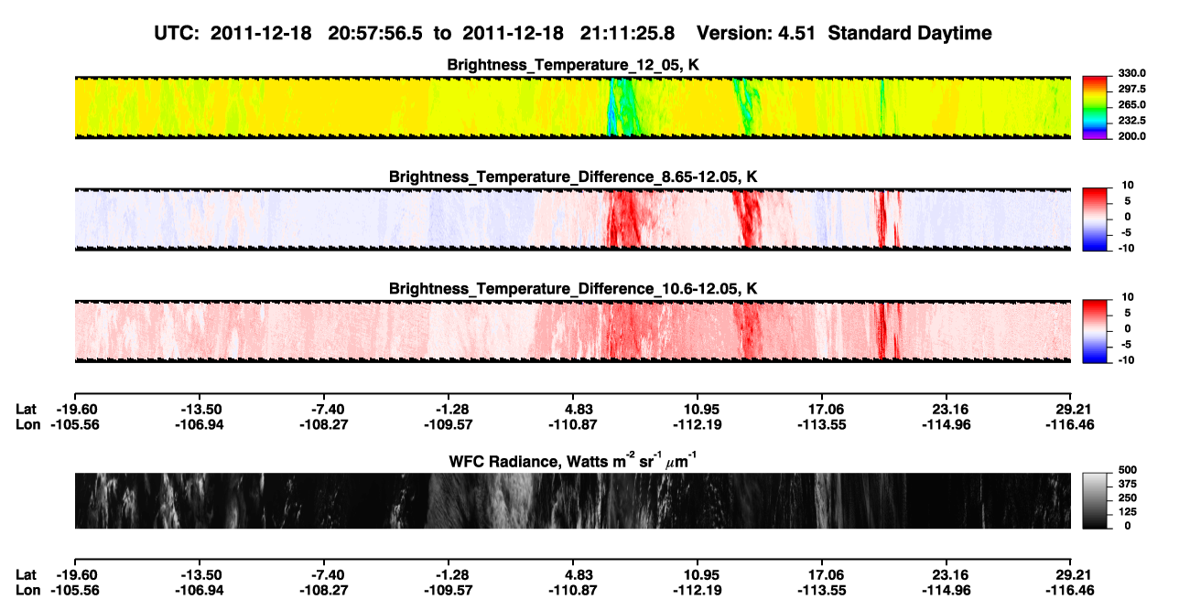Click the end time '21:11:25.8' in header
1190x610 pixels.
pos(627,33)
